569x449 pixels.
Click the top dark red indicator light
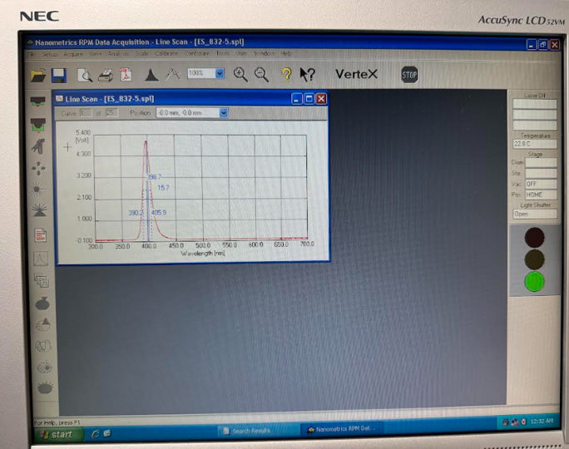[x=534, y=237]
